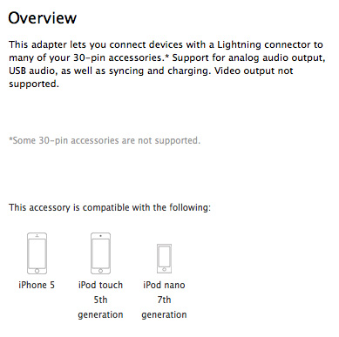Viewport: 339px width, 337px height.
Task: Choose the iPod nano device icon
Action: pos(164,259)
